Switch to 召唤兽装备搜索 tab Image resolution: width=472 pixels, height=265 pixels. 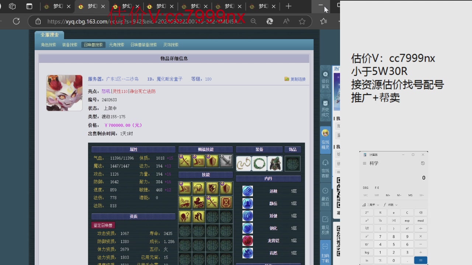tap(143, 45)
